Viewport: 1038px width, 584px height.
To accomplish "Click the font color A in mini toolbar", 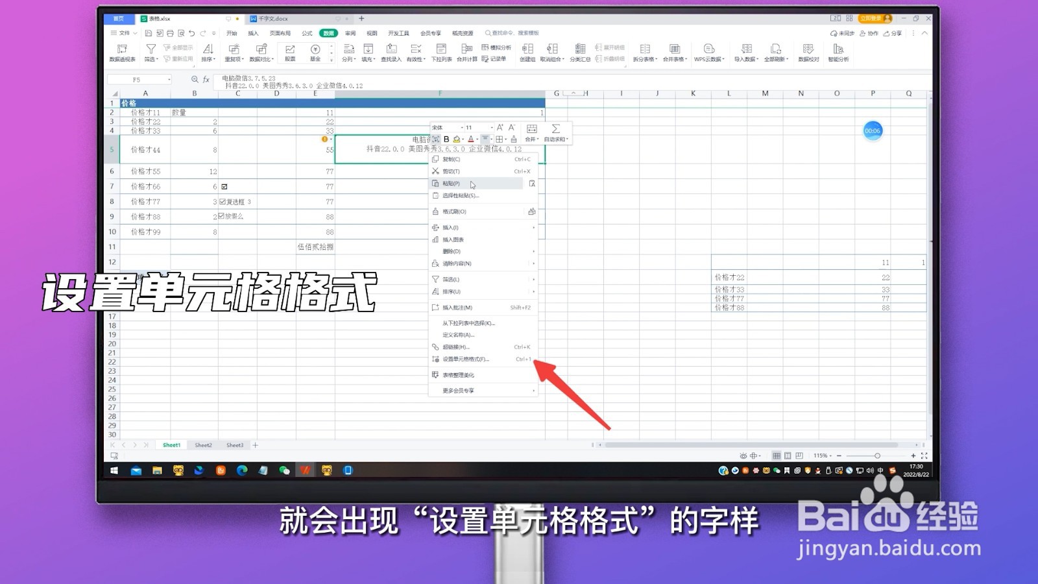I will click(x=471, y=140).
